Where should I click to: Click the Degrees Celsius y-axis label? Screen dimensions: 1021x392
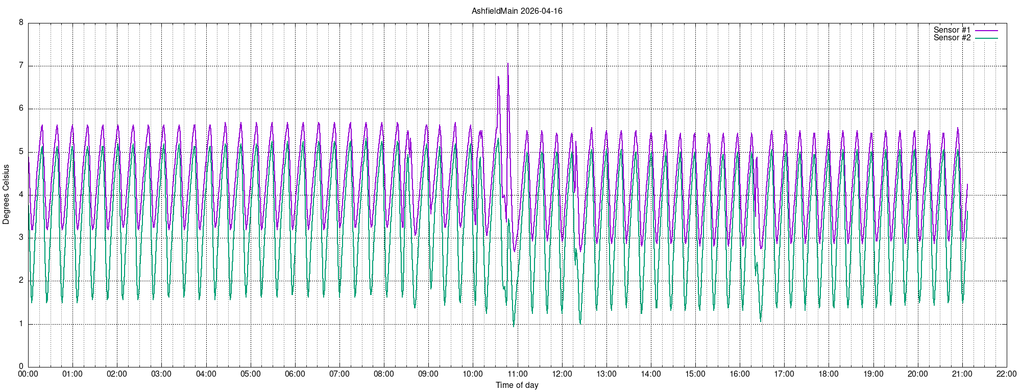[6, 194]
